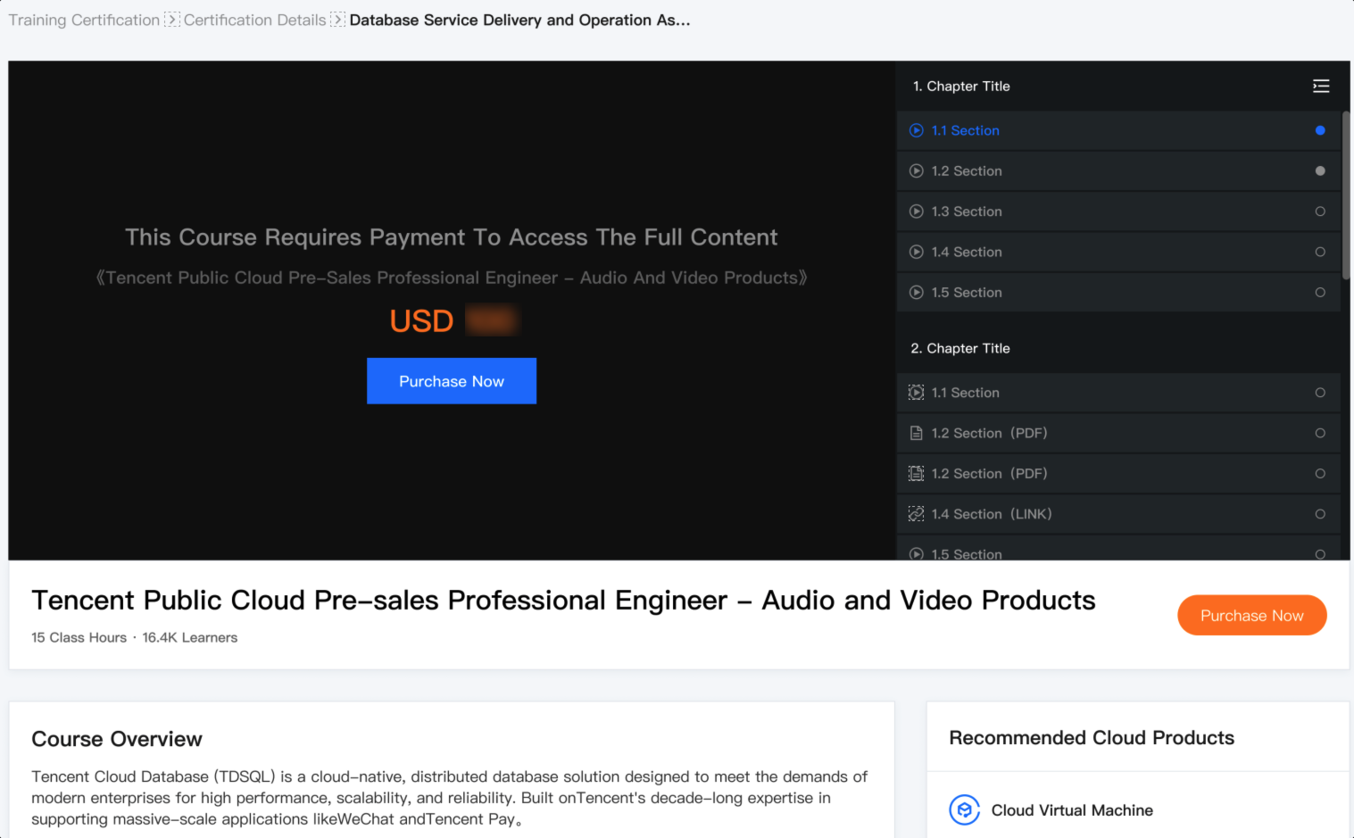Select the '1. Chapter Title' heading
This screenshot has width=1354, height=838.
point(961,86)
